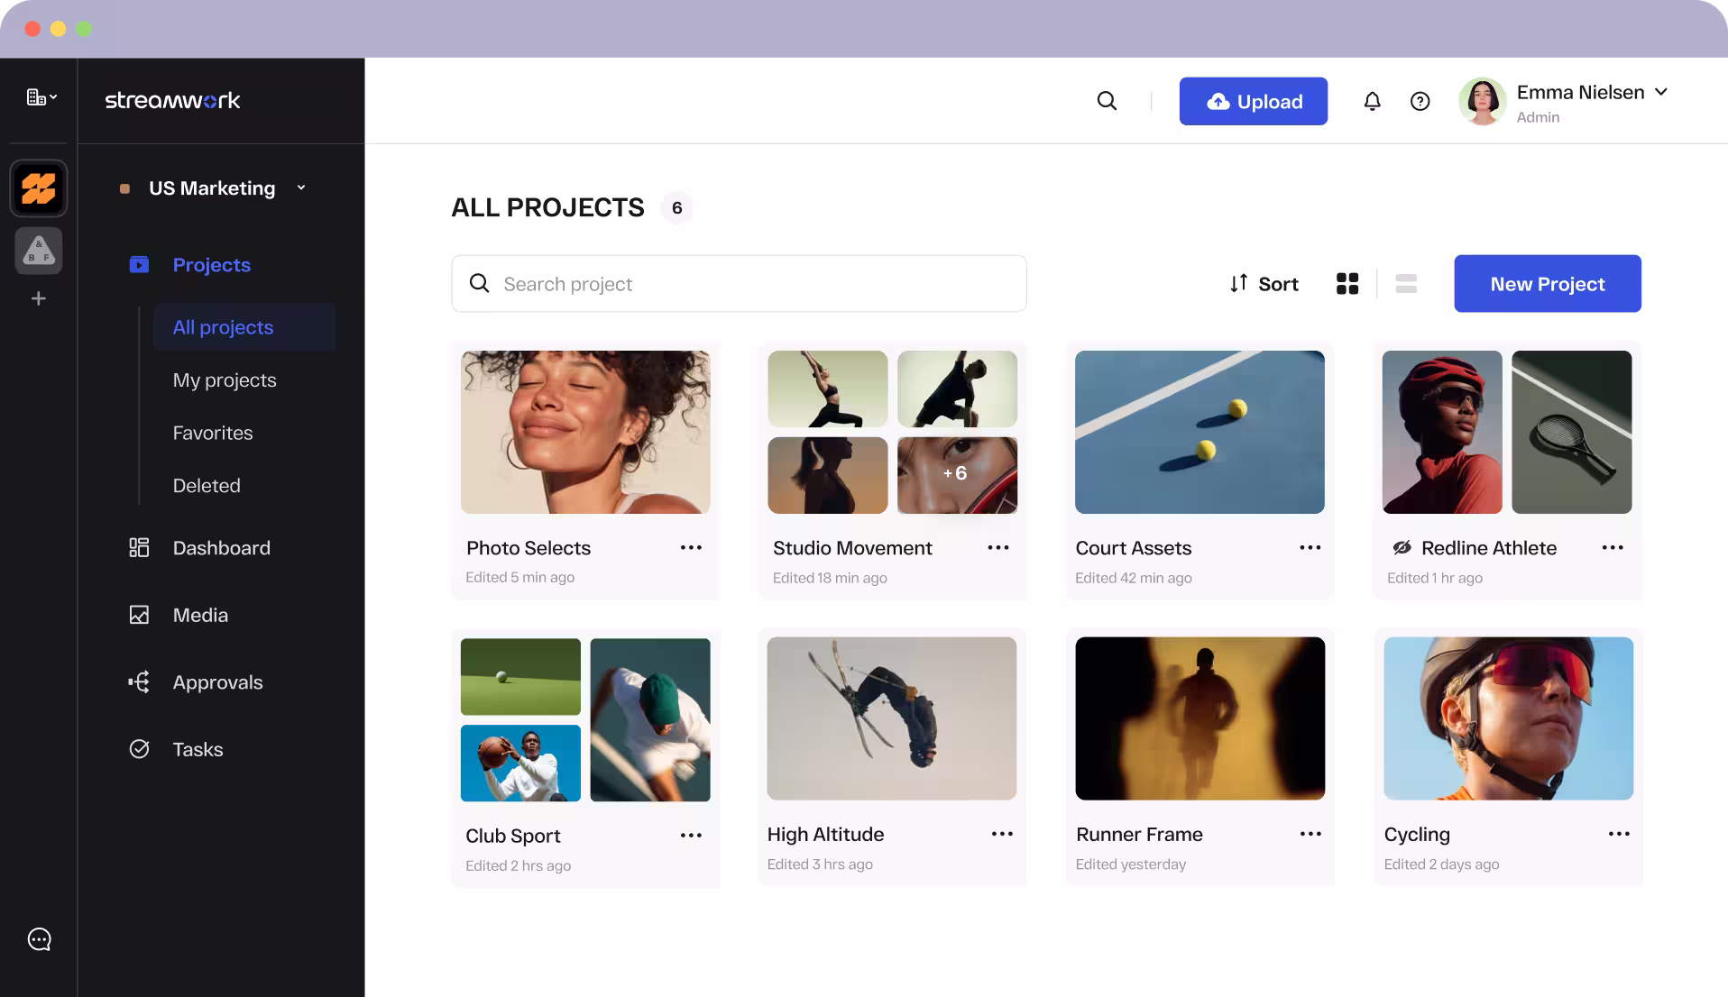Expand the US Marketing workspace dropdown
The height and width of the screenshot is (997, 1728).
[x=301, y=188]
